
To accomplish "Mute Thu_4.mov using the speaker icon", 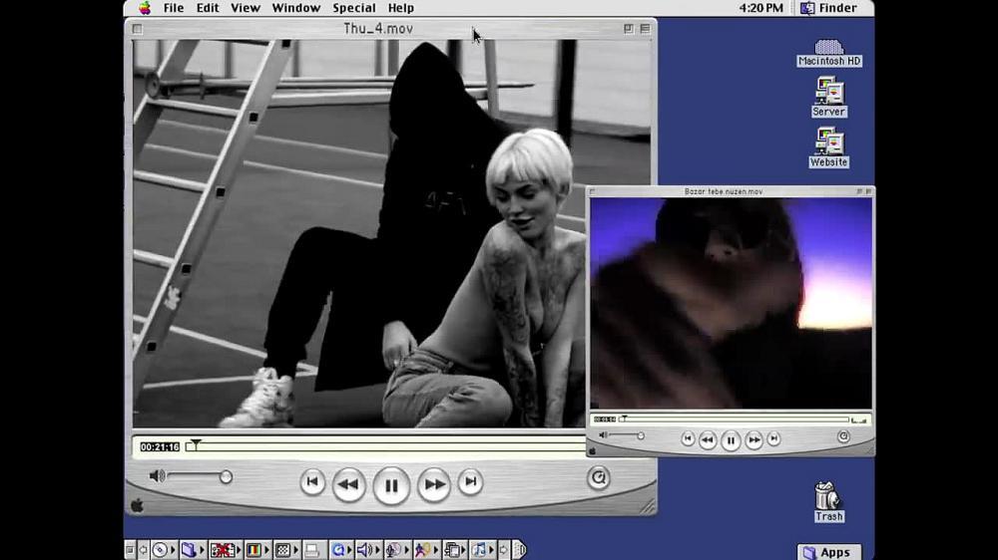I will [x=157, y=476].
